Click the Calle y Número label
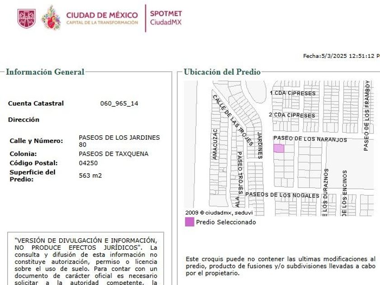Image resolution: width=380 pixels, height=285 pixels. pyautogui.click(x=36, y=141)
